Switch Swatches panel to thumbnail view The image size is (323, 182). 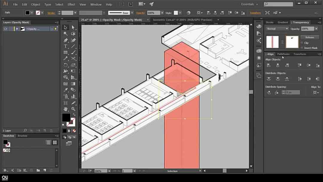point(55,142)
